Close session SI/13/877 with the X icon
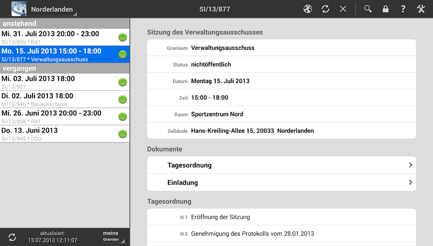Viewport: 433px width, 246px height. click(x=343, y=9)
